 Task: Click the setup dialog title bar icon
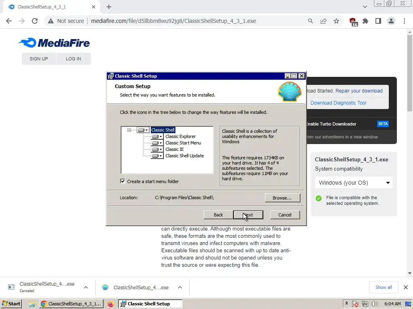pos(111,76)
